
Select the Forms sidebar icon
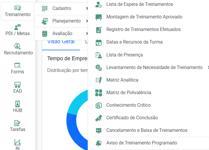coord(18,66)
